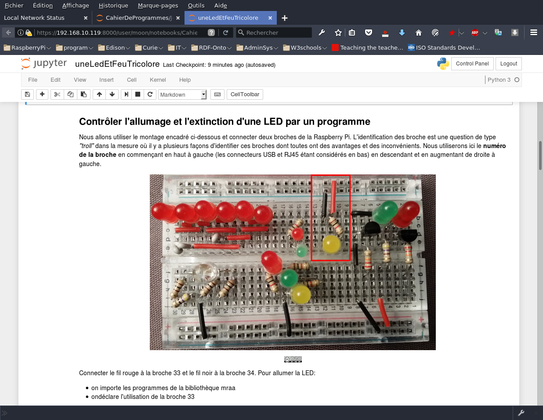This screenshot has width=543, height=420.
Task: Logout from Jupyter
Action: [x=508, y=64]
